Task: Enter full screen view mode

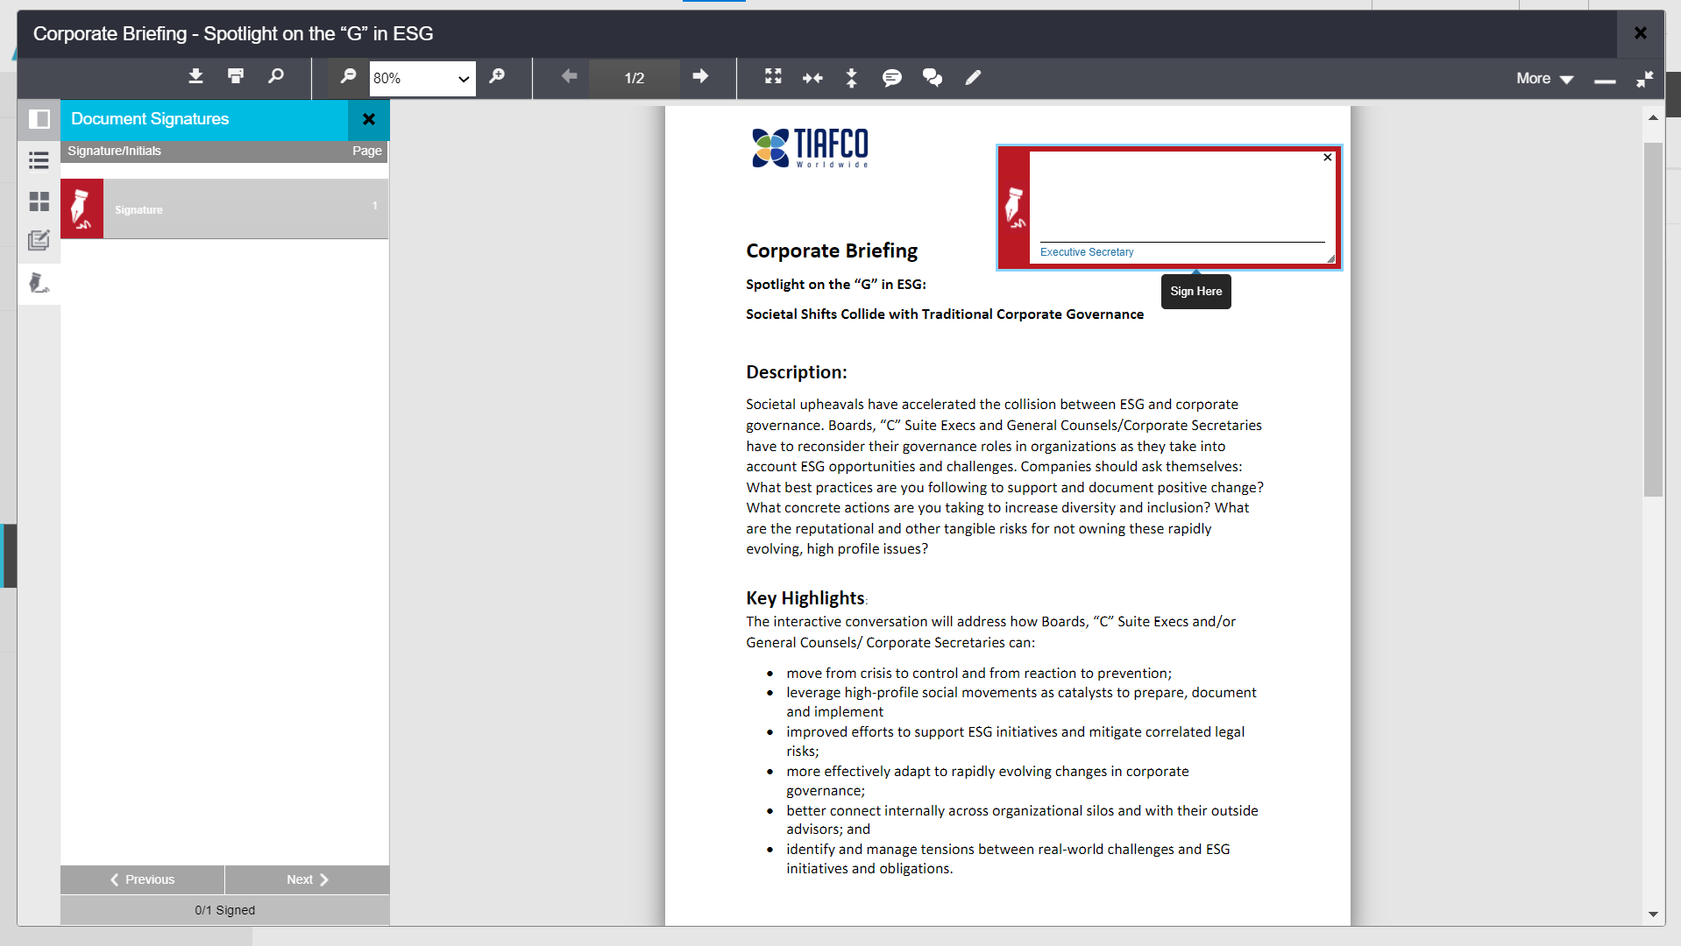Action: point(773,77)
